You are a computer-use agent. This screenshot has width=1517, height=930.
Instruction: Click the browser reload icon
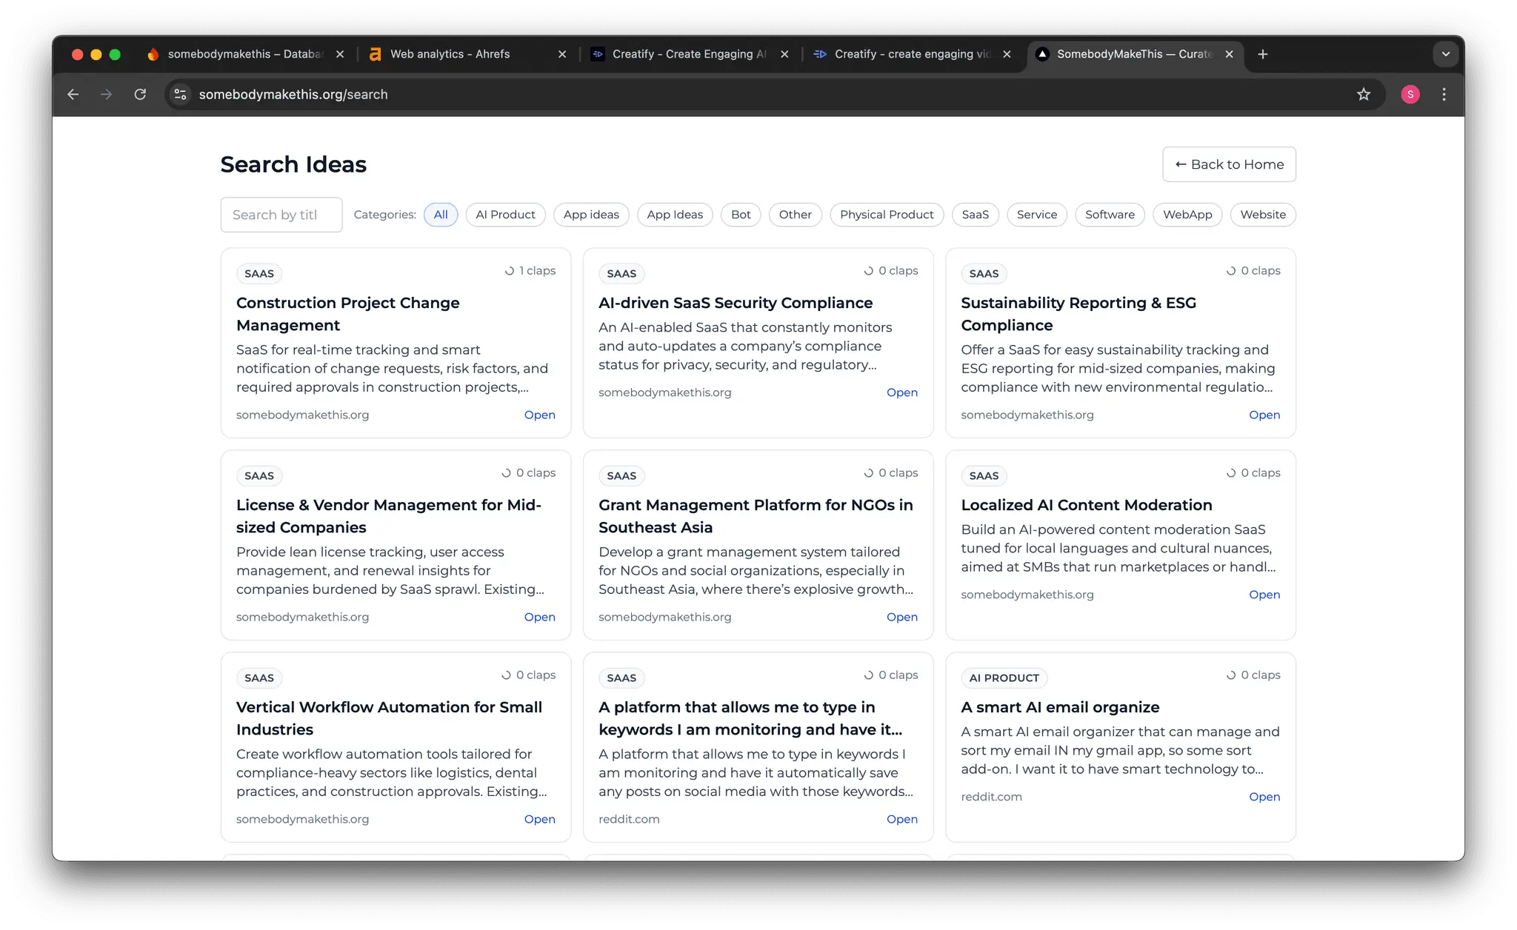point(140,94)
